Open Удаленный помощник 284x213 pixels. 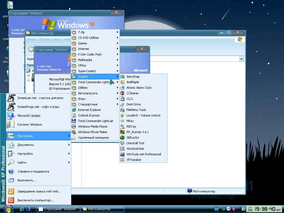pyautogui.click(x=95, y=138)
